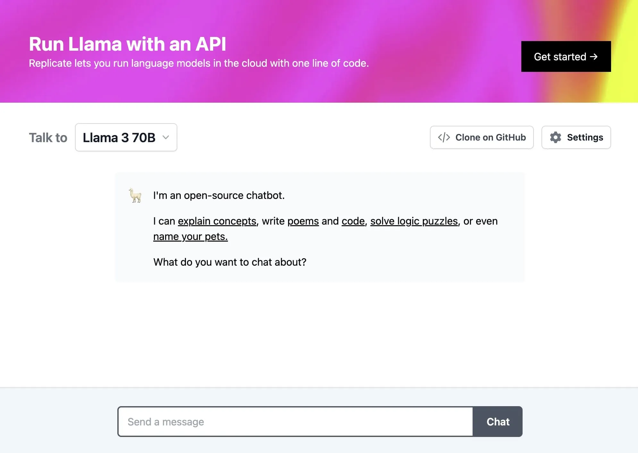Select the "poems" prompt link
638x453 pixels.
click(303, 221)
